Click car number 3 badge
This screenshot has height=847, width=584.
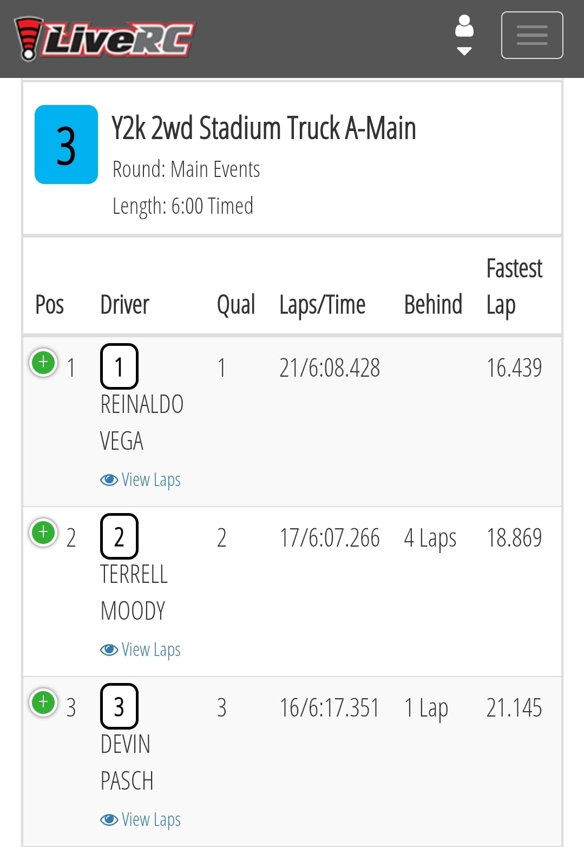point(119,706)
